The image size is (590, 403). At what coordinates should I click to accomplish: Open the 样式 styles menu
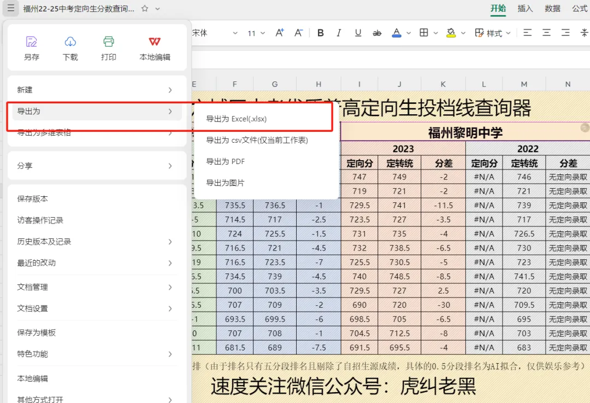point(493,33)
